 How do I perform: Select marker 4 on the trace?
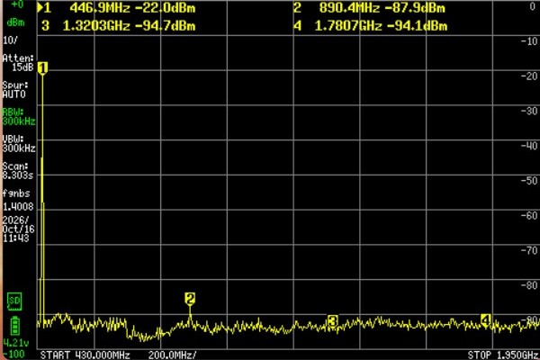(486, 320)
